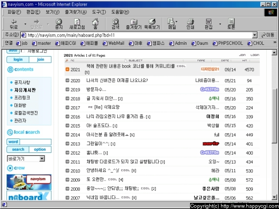Open the 대화방 sidebar link
279x209 pixels.
click(x=20, y=105)
